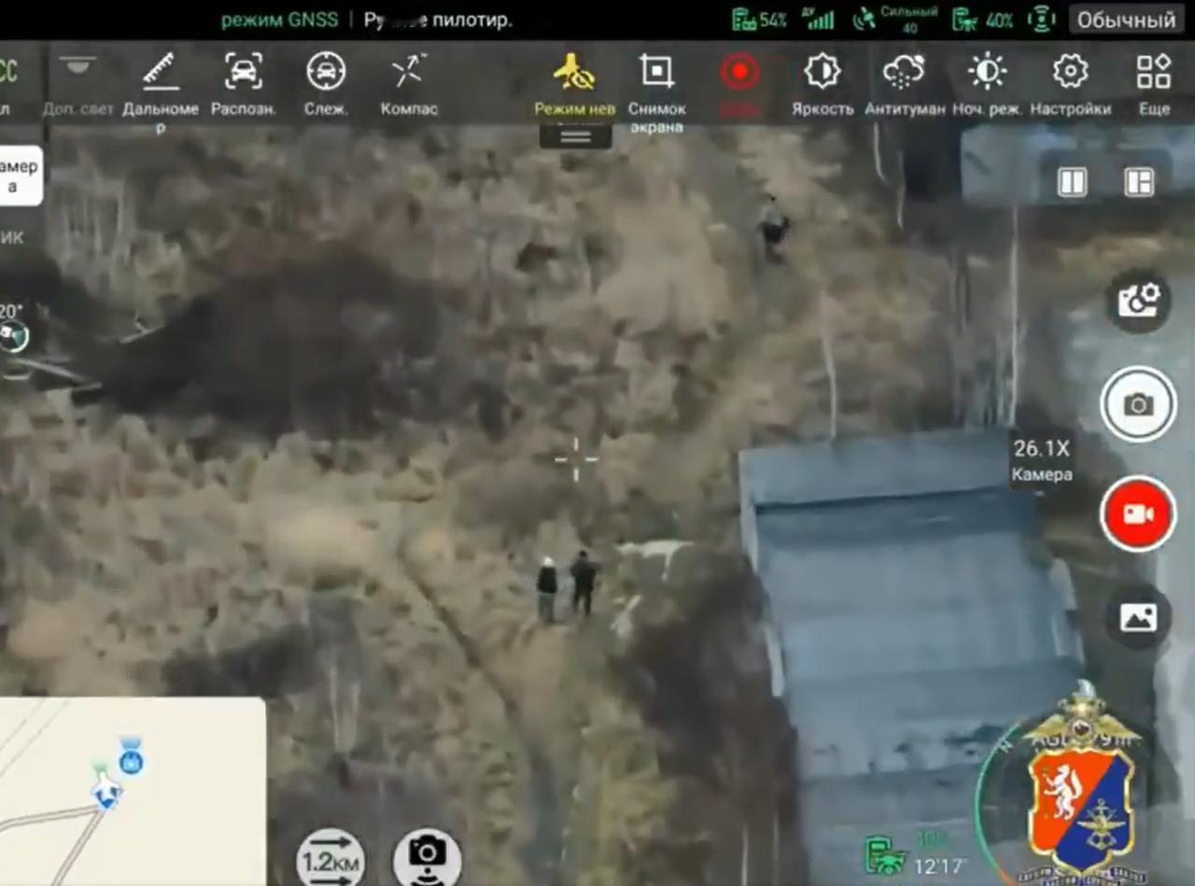Screen dimensions: 1195x886
Task: Toggle the Доп. свет auxiliary light
Action: point(77,84)
